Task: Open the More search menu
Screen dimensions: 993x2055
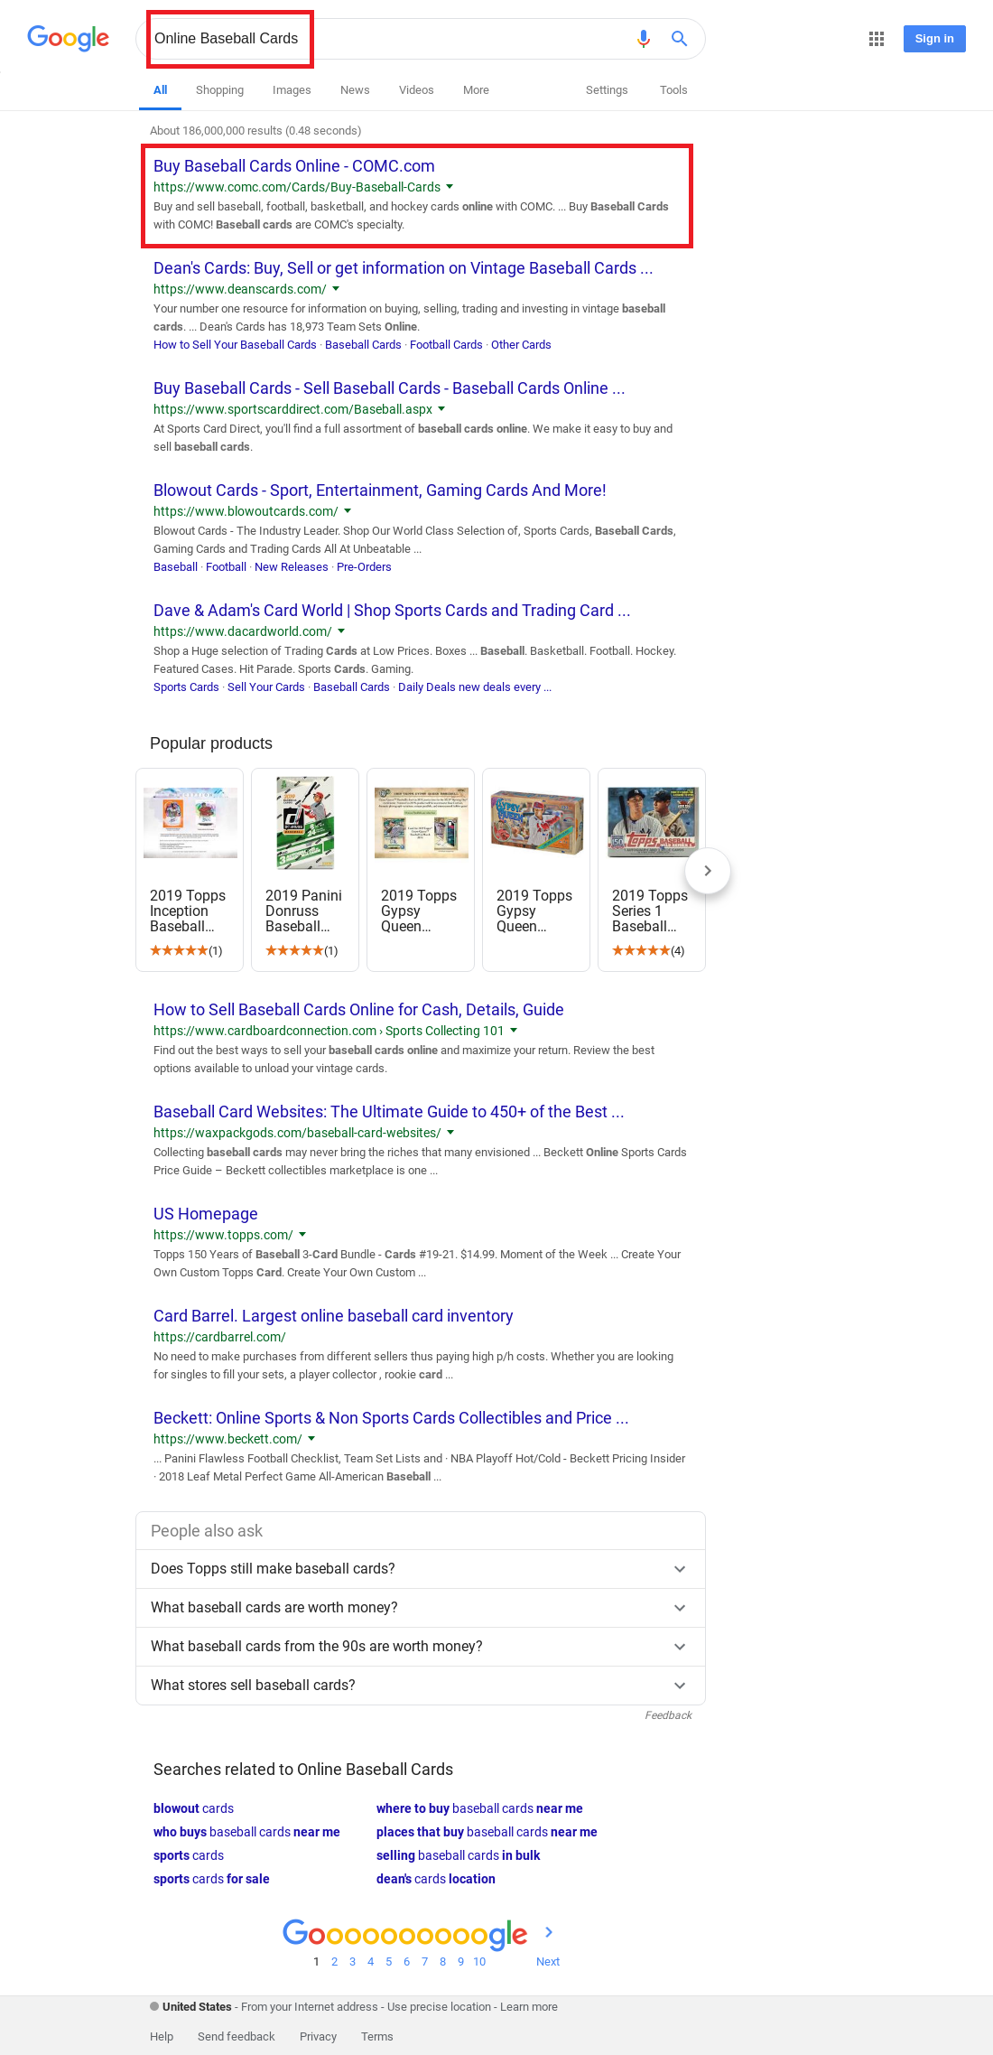Action: click(x=476, y=90)
